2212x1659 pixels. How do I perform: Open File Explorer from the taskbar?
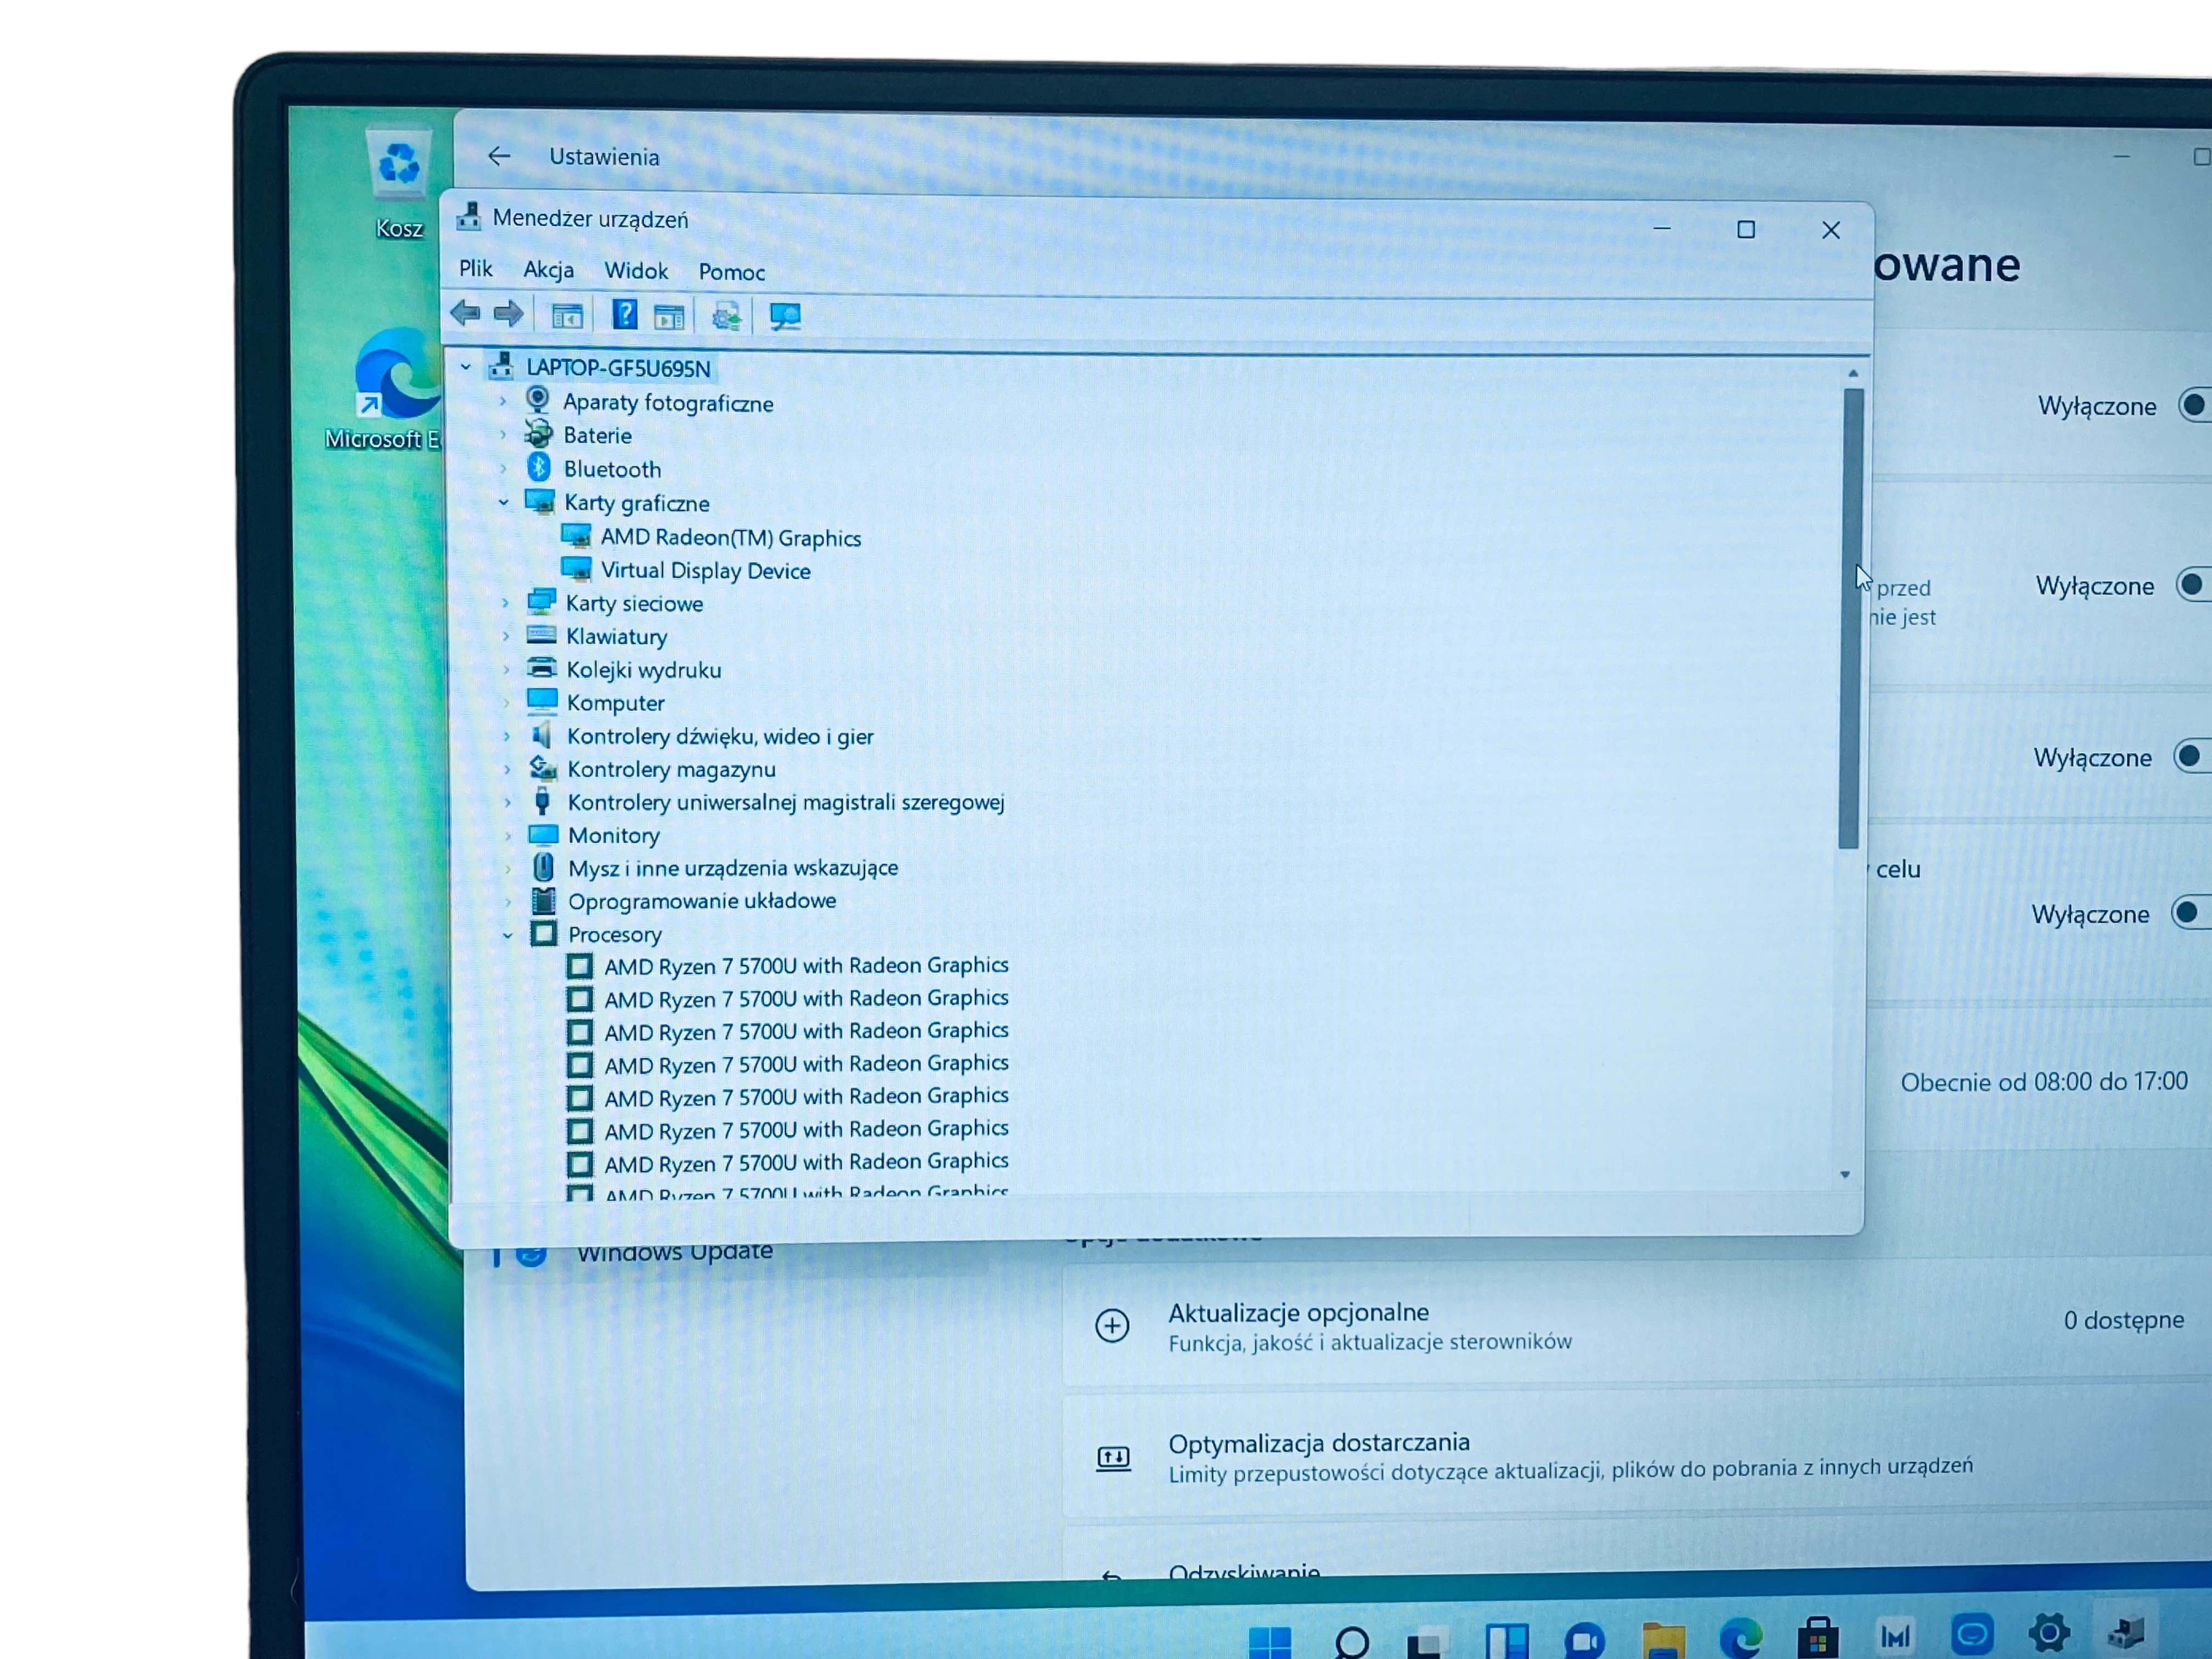pos(1663,1641)
